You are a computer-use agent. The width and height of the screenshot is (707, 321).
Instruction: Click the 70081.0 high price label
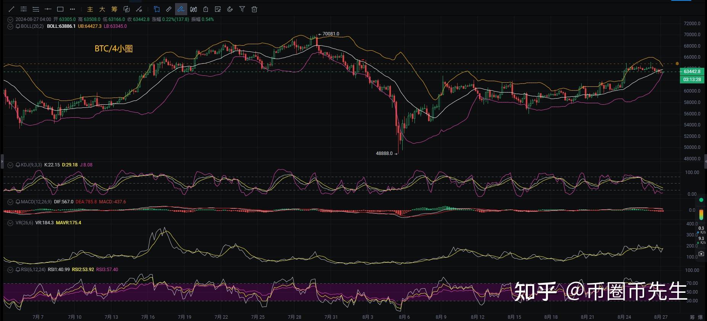click(x=331, y=34)
